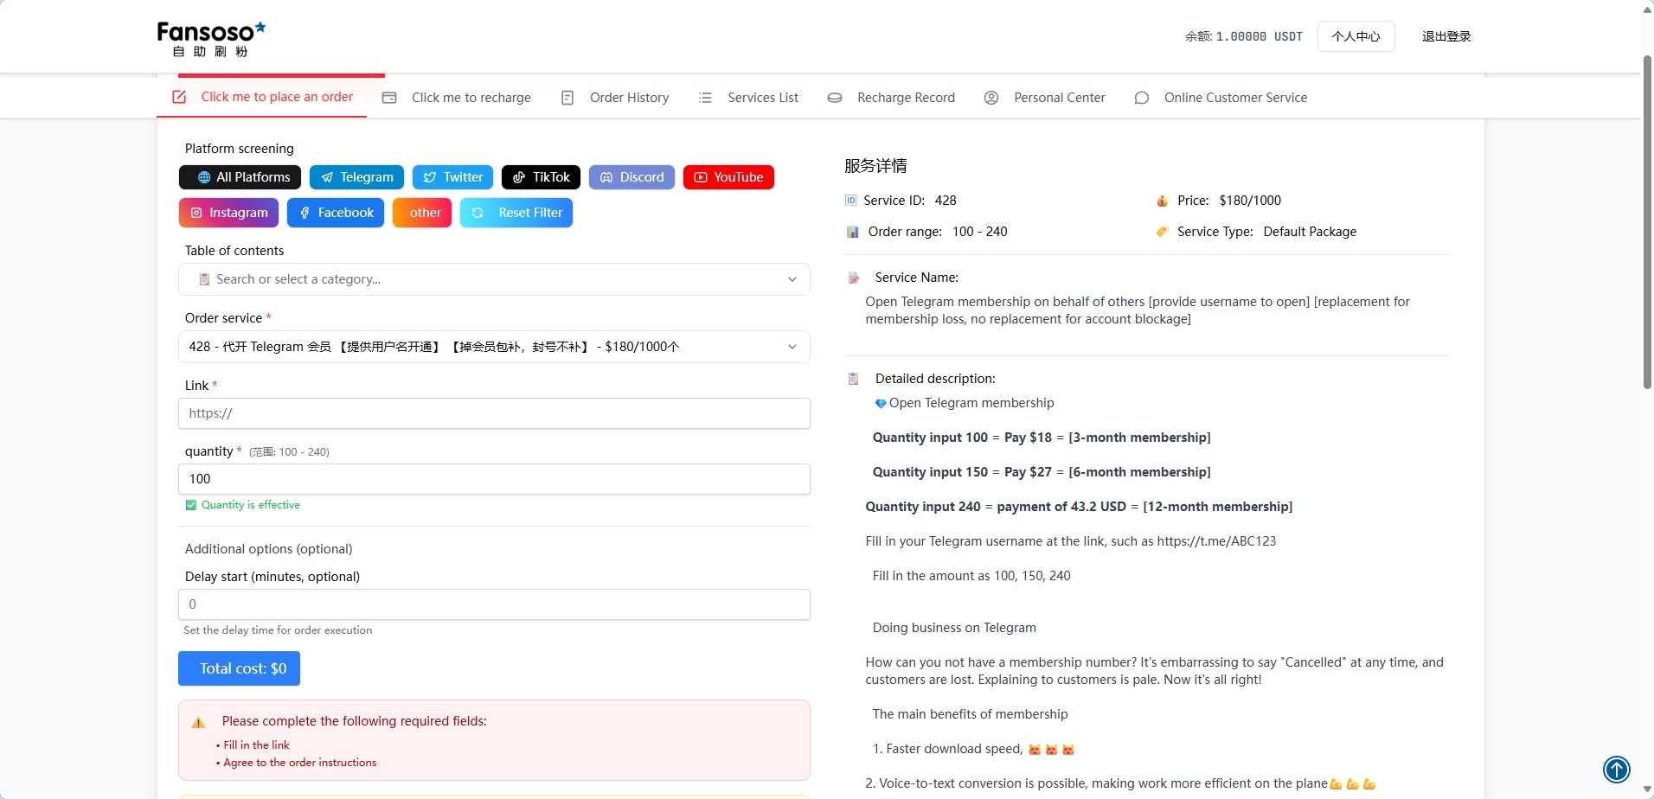Filter services by Facebook

(x=336, y=213)
